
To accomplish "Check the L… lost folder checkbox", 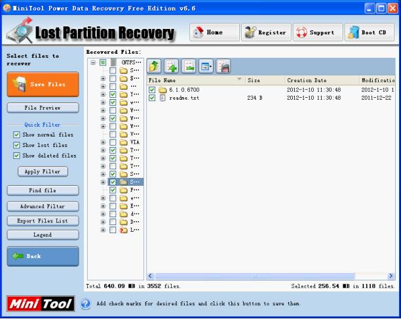I will pos(113,230).
